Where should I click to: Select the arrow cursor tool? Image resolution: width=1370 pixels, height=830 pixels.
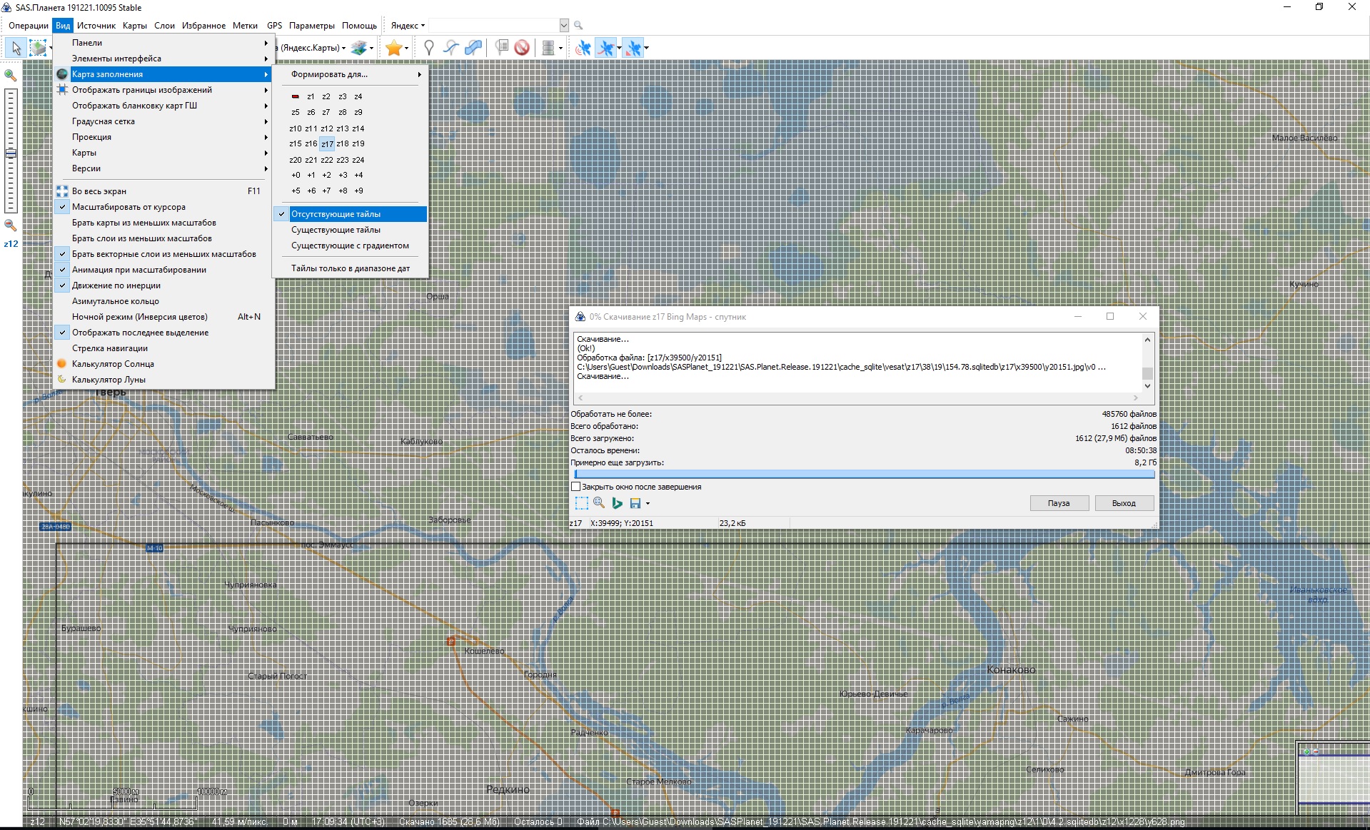(16, 48)
